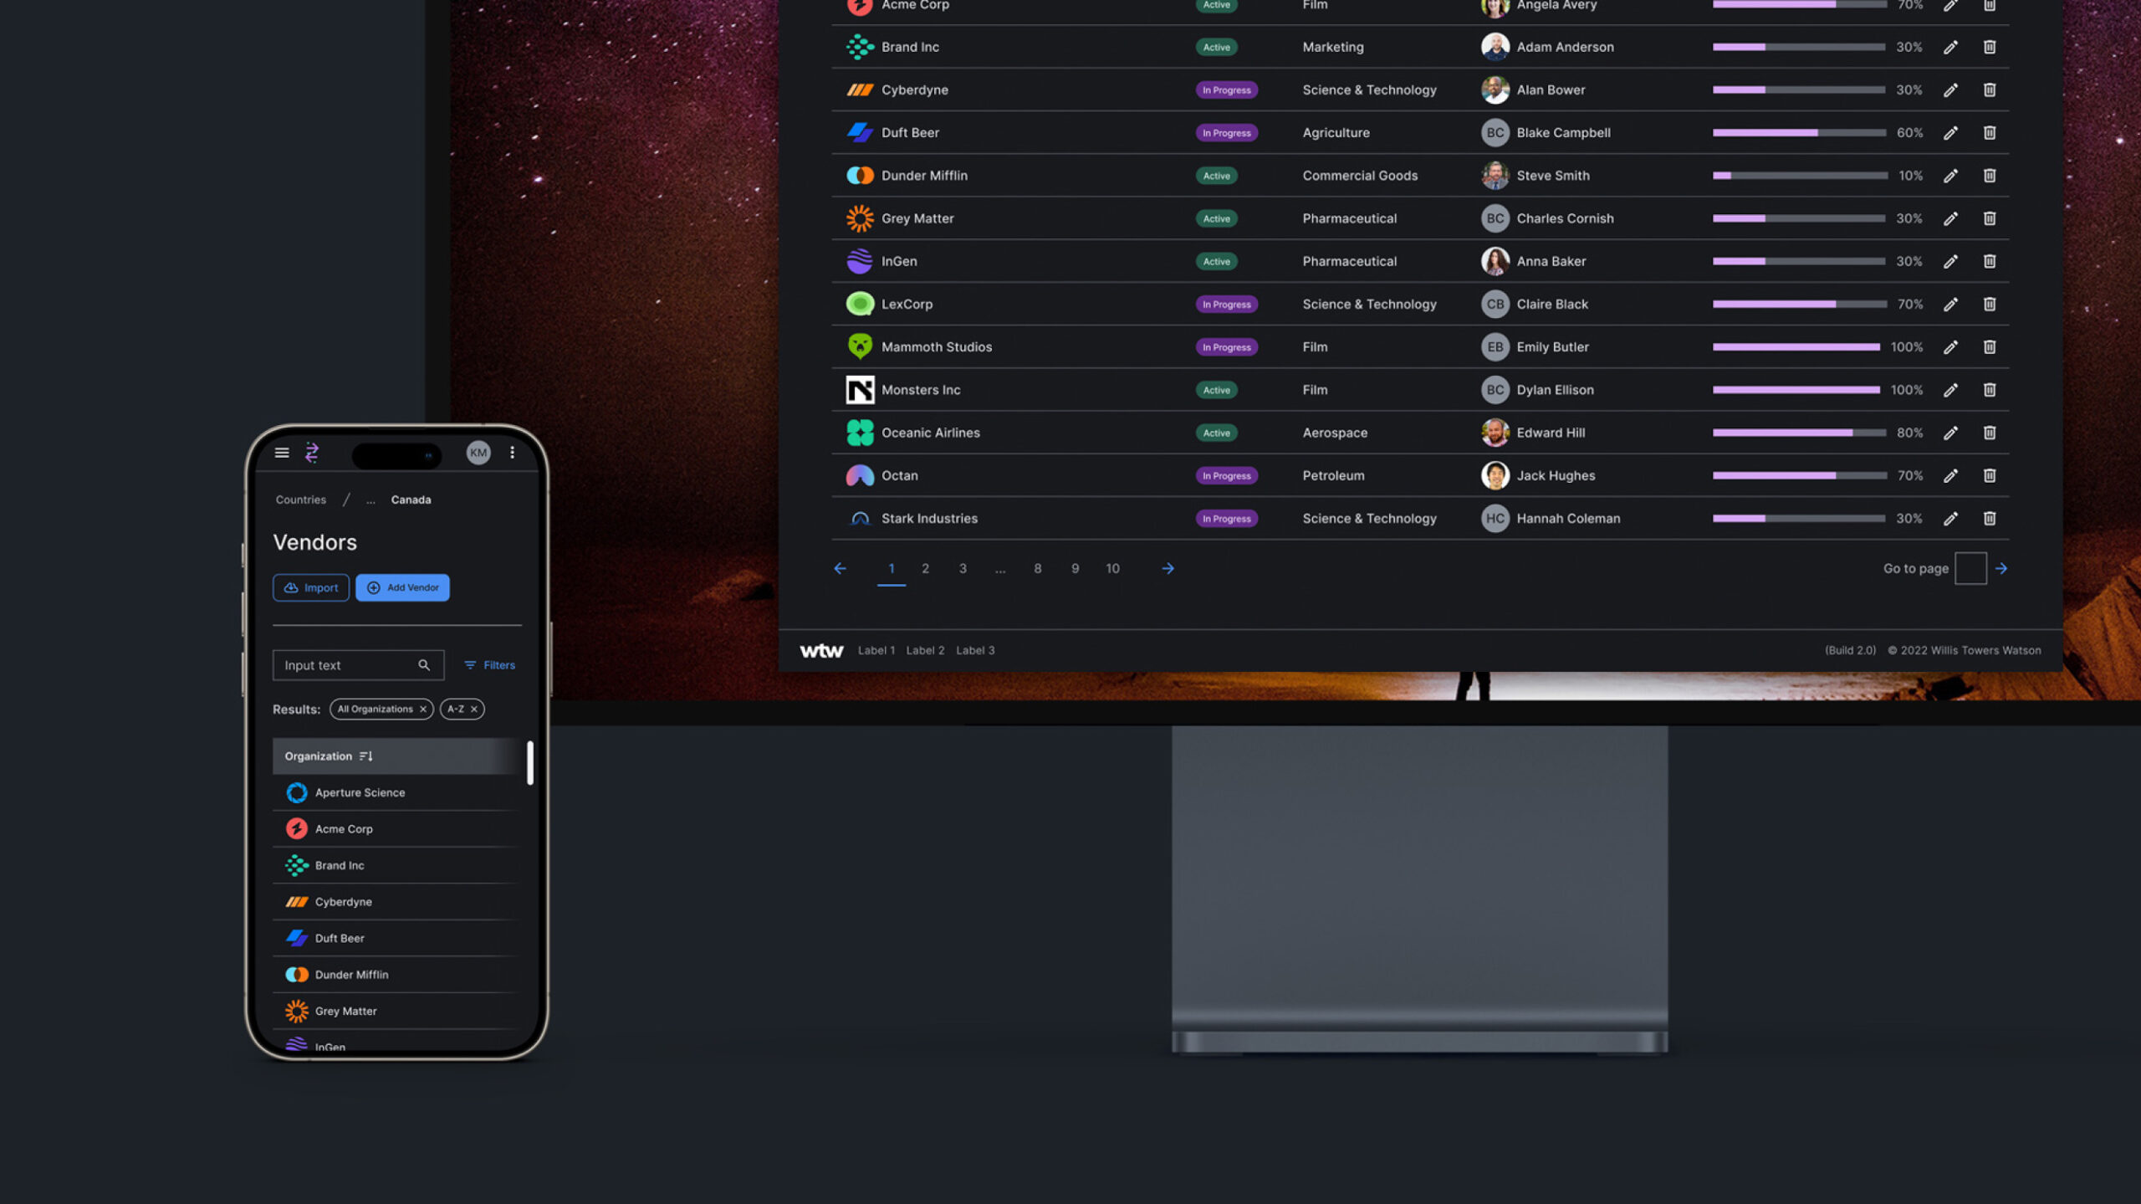Edit the Duft Beer vendor entry
Screen dimensions: 2141x1204
coord(1950,132)
